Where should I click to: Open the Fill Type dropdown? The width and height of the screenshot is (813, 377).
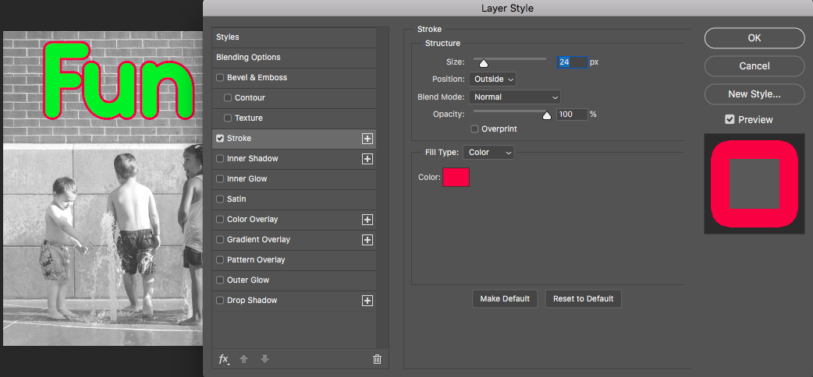click(x=488, y=152)
